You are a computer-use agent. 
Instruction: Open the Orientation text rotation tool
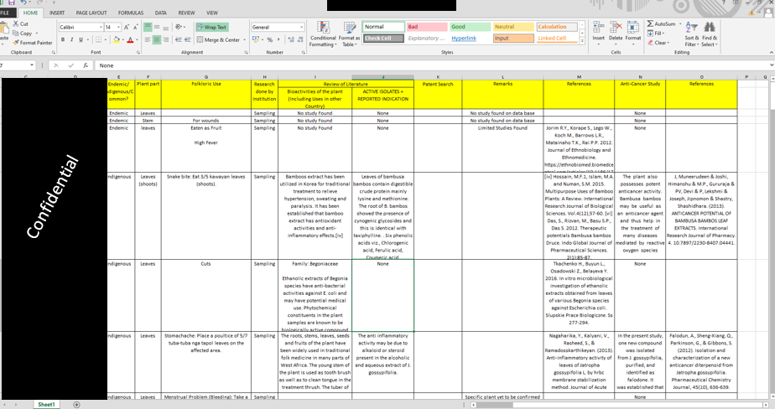tap(179, 27)
